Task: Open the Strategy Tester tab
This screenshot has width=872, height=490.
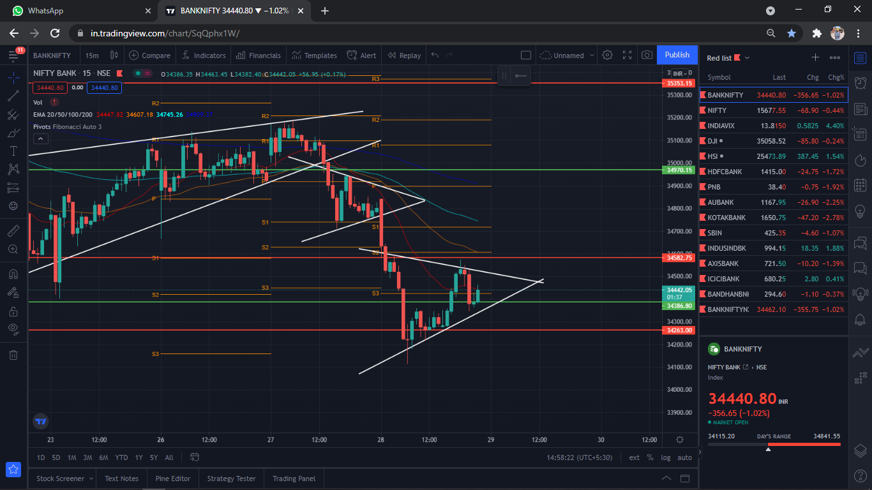Action: (231, 479)
